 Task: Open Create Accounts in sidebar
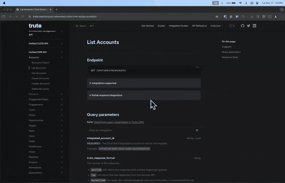[40, 79]
